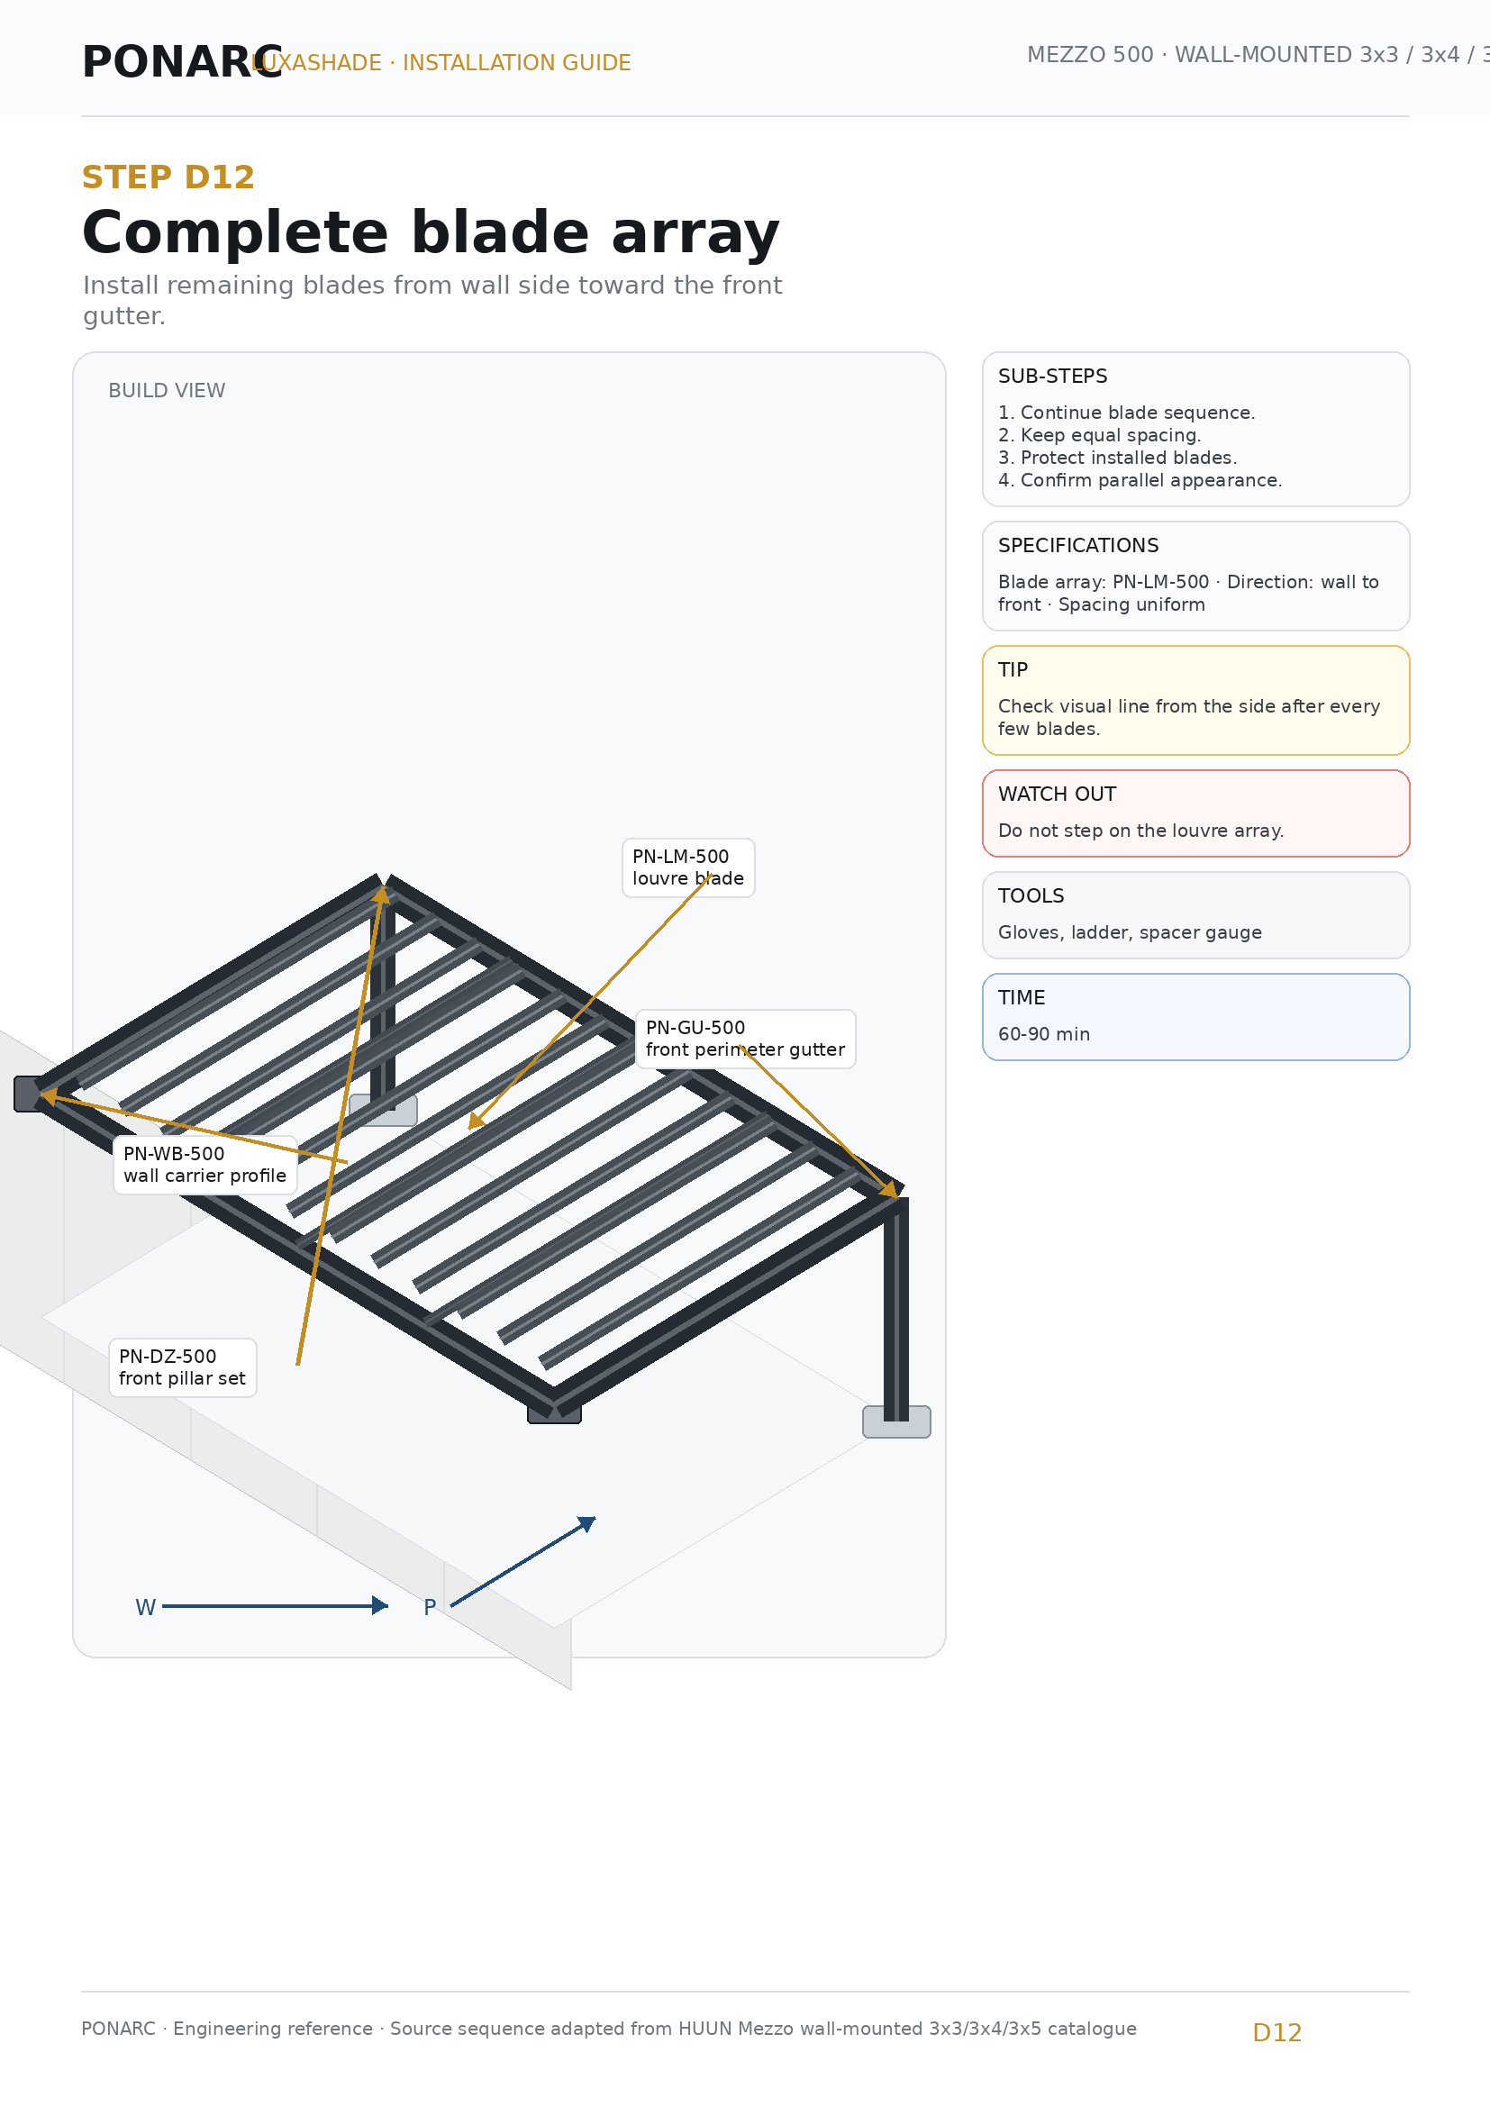This screenshot has width=1490, height=2107.
Task: Select the PN-WB-500 wall carrier profile label
Action: click(204, 1165)
